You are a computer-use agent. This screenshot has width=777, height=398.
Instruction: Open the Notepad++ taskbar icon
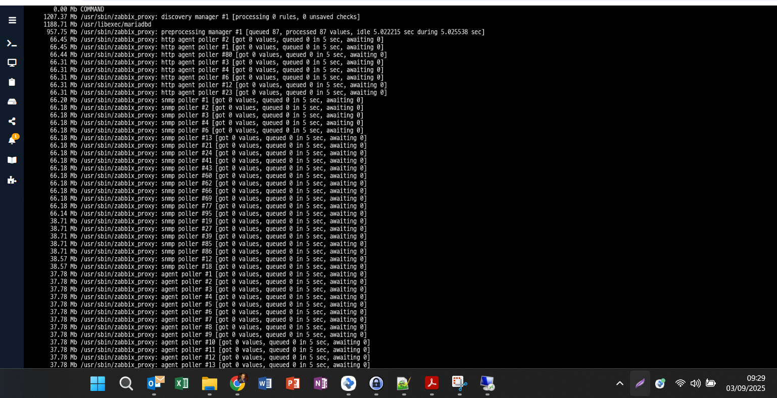pyautogui.click(x=404, y=384)
